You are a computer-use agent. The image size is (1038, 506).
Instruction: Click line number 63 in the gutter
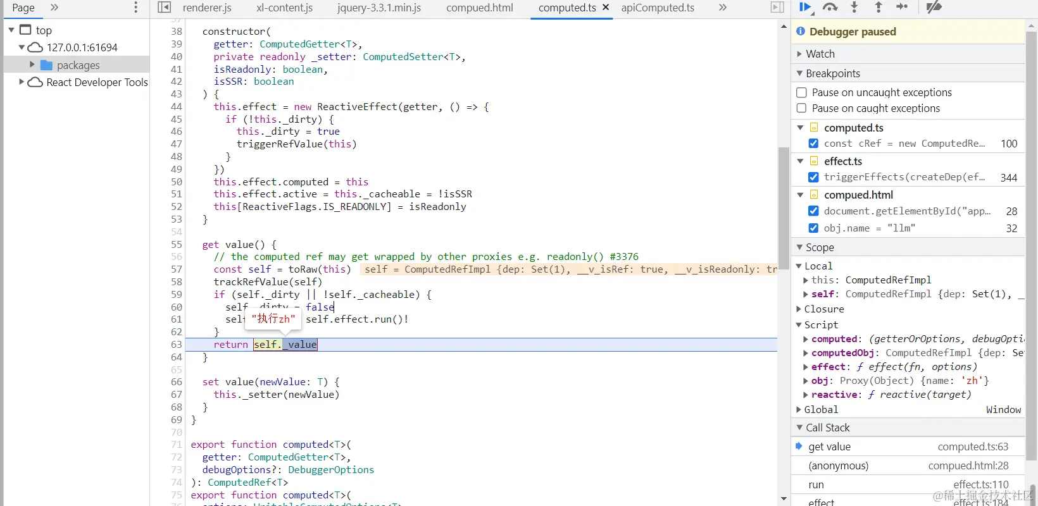pos(176,345)
